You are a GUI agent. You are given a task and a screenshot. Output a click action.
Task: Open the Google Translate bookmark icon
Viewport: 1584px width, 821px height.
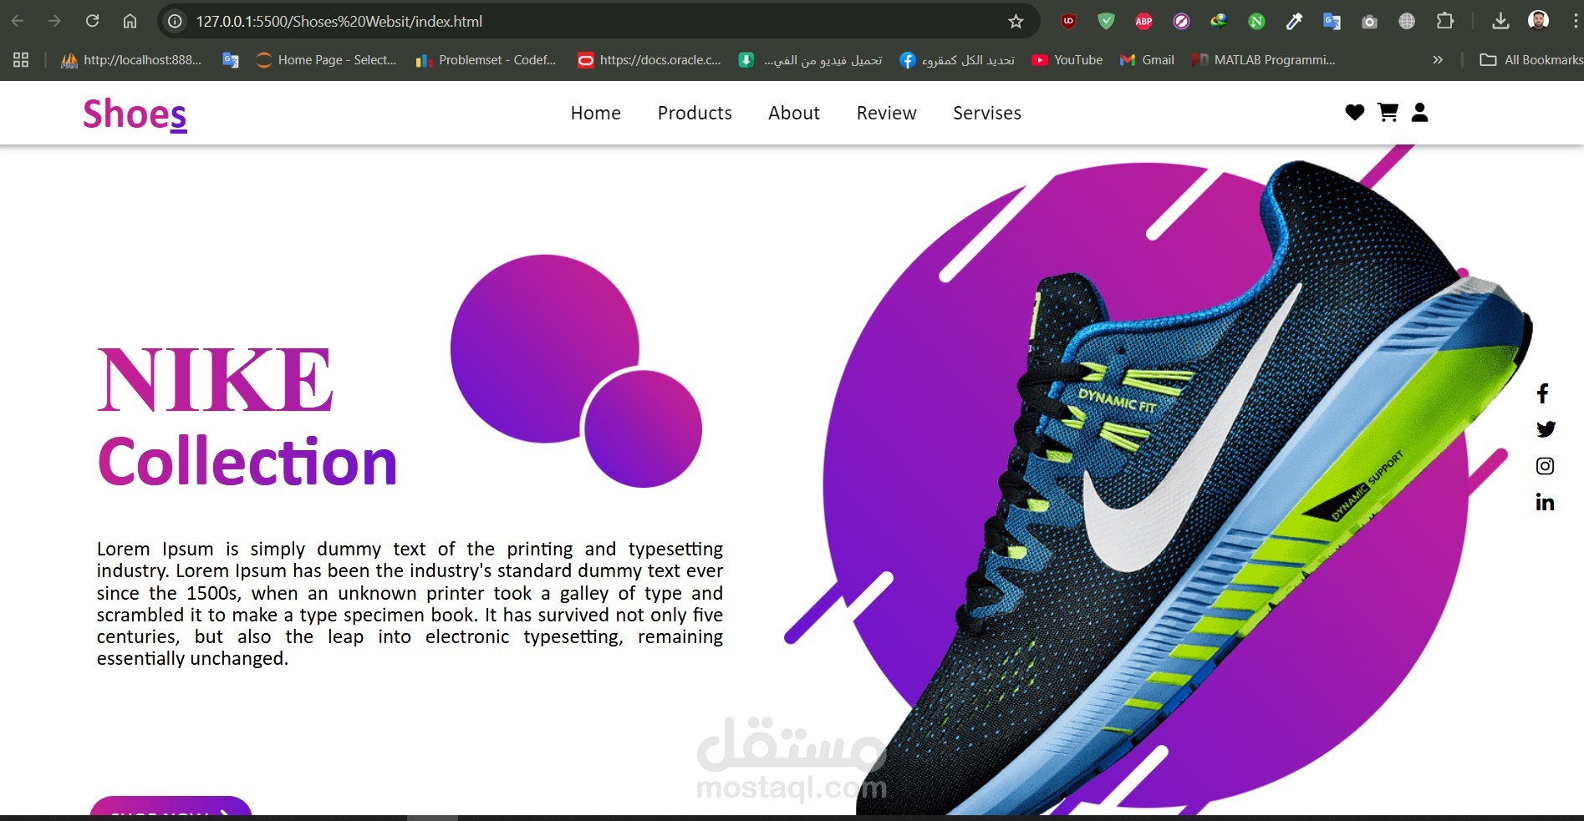click(x=231, y=59)
